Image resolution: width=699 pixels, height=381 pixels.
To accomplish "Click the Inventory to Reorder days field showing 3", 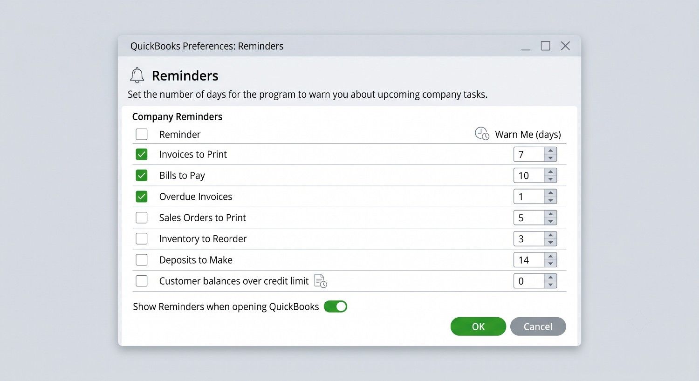I will (x=529, y=238).
